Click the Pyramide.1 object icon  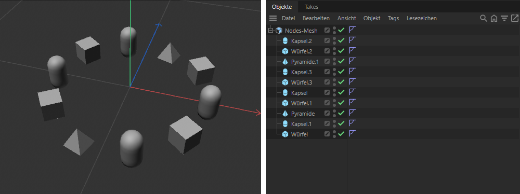285,62
